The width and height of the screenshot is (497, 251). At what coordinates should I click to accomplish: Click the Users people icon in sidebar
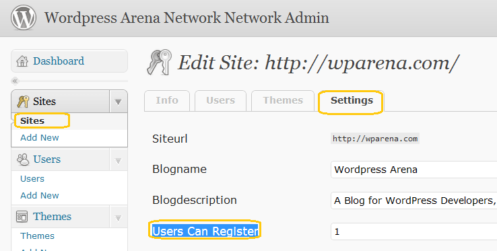pyautogui.click(x=22, y=159)
